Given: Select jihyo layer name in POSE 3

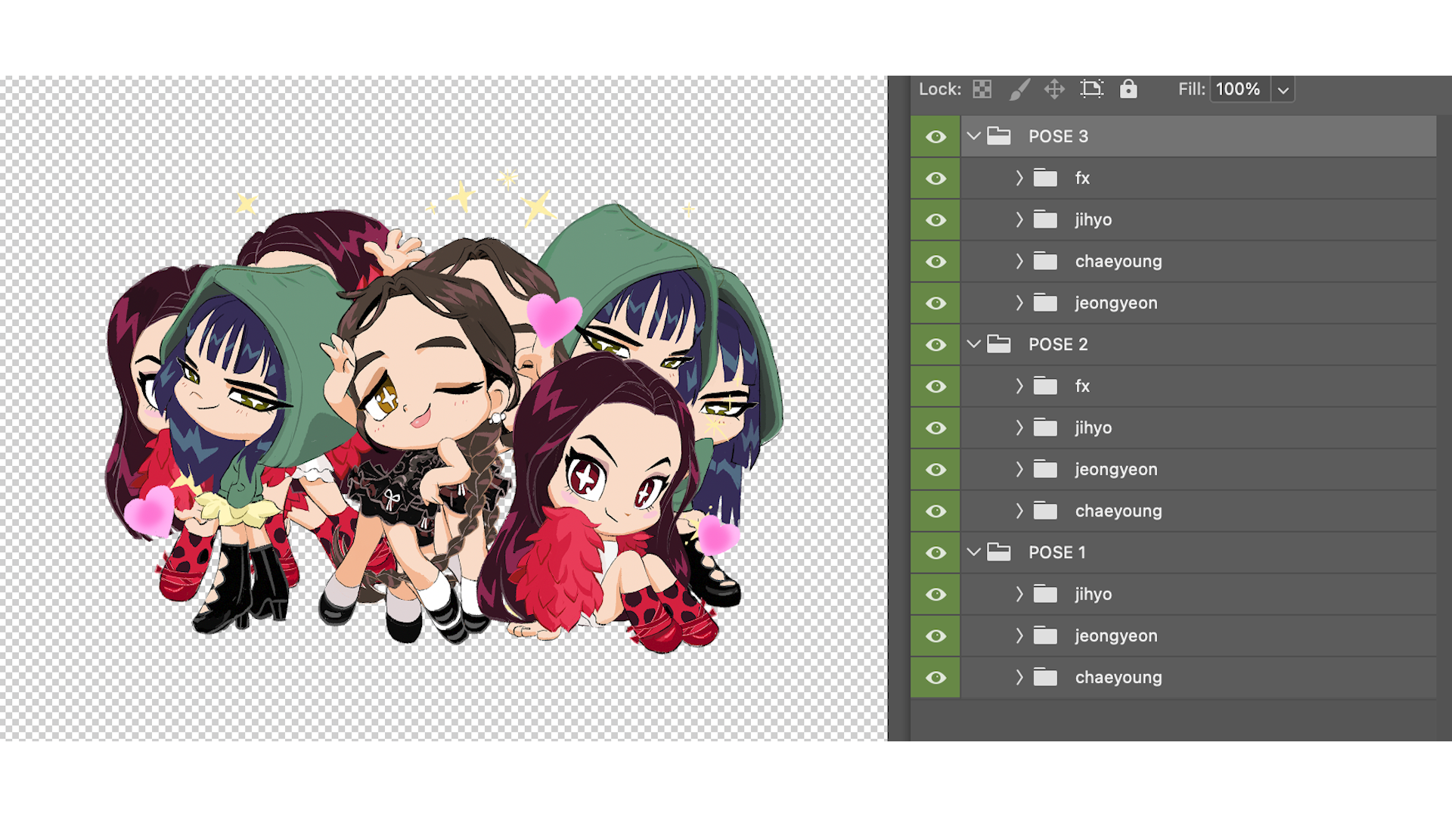Looking at the screenshot, I should pyautogui.click(x=1094, y=220).
